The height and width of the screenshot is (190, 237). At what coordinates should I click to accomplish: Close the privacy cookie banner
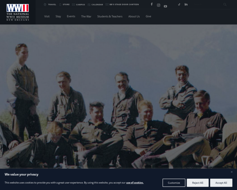pos(231,172)
